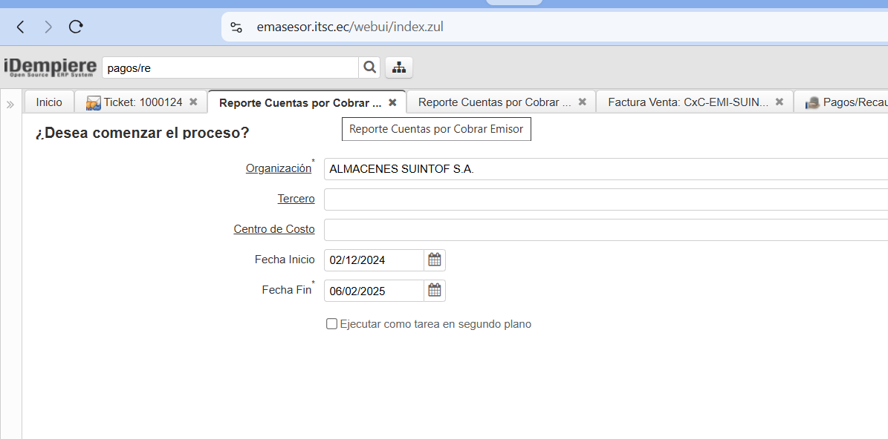This screenshot has width=888, height=439.
Task: Enable Ejecutar como tarea en segundo plano
Action: tap(332, 324)
